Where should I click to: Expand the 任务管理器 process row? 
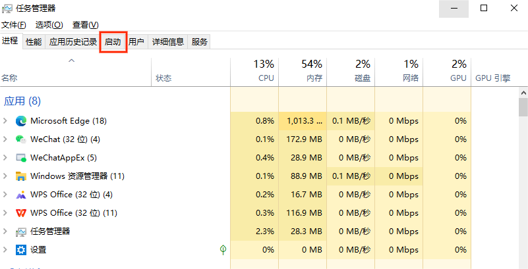point(5,232)
